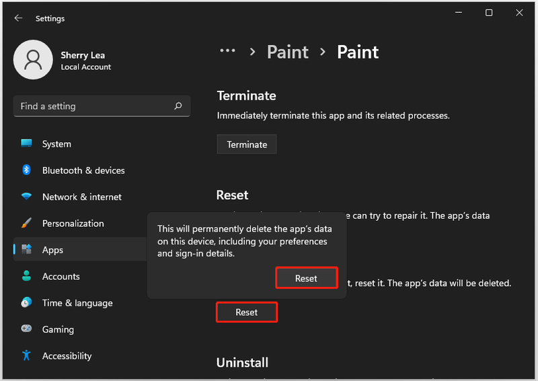
Task: Go back using the arrow icon
Action: point(18,18)
